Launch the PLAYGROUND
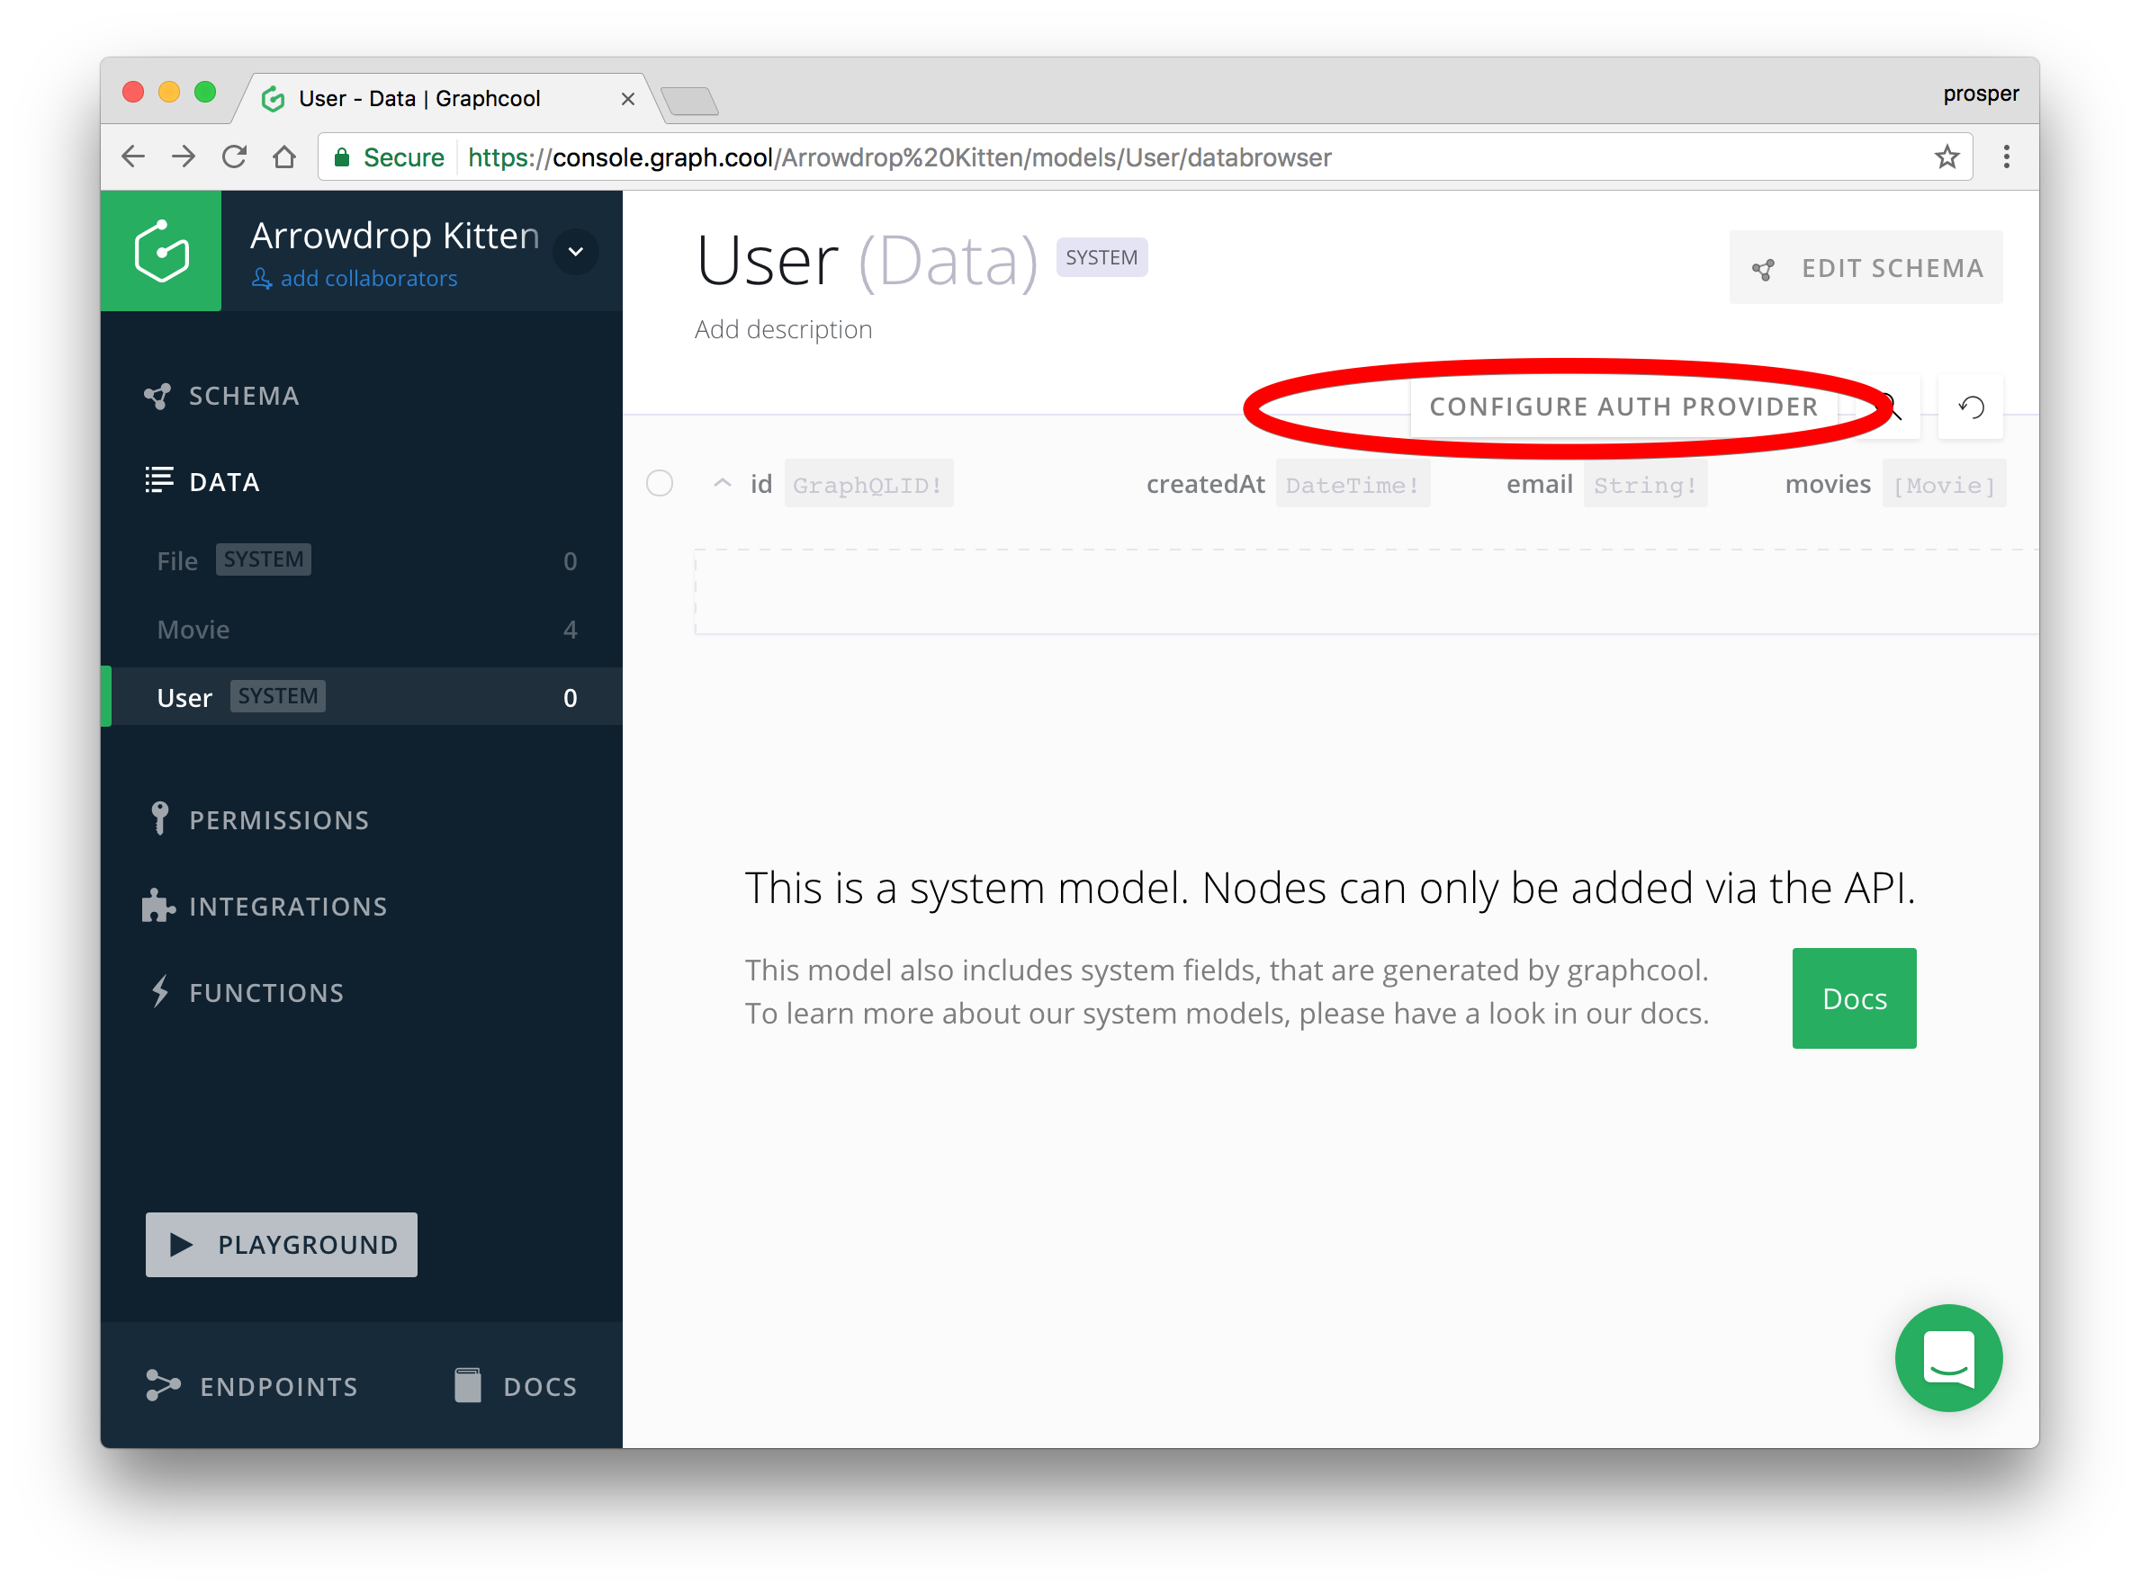This screenshot has width=2140, height=1592. 282,1244
